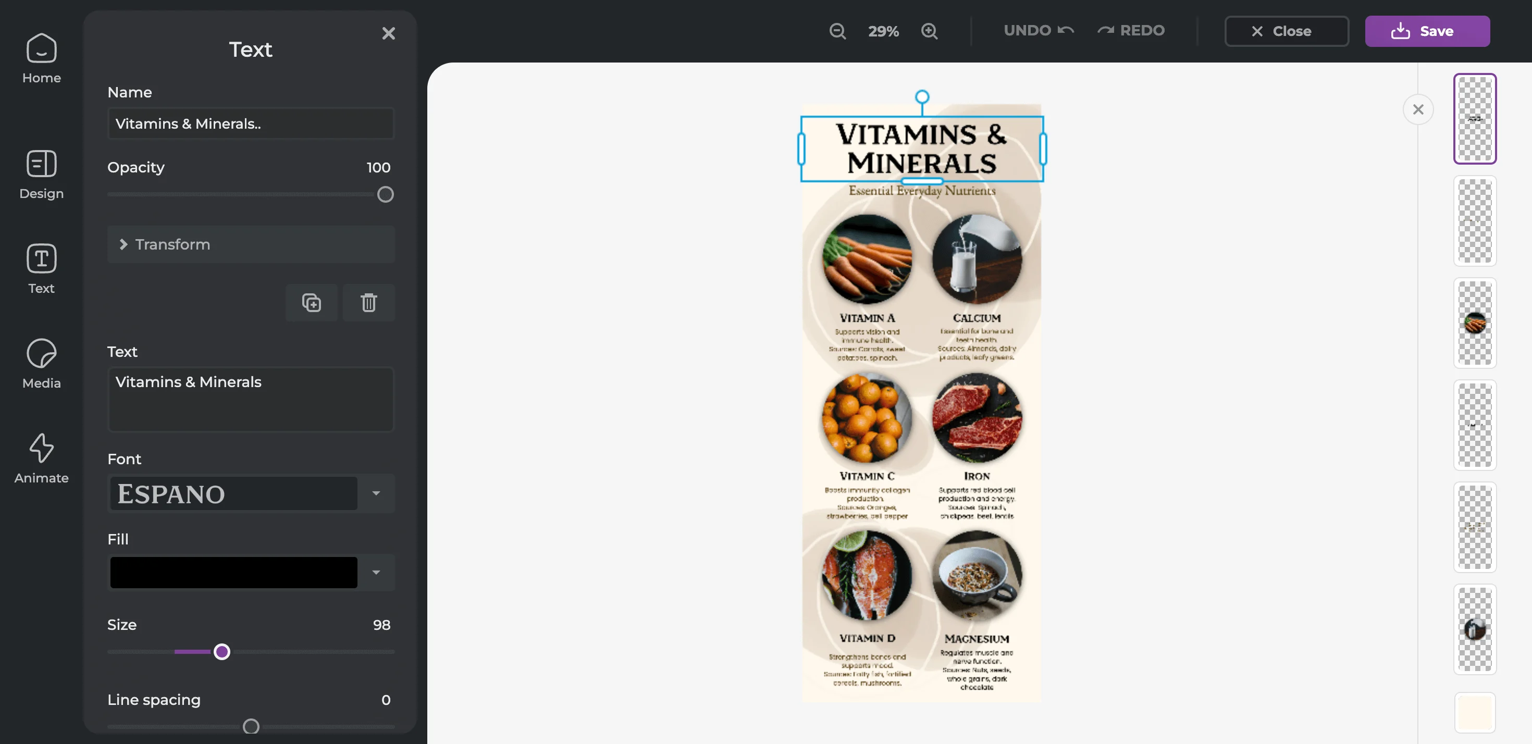Click the REDO button
Screen dimensions: 1532x744
coord(1131,30)
